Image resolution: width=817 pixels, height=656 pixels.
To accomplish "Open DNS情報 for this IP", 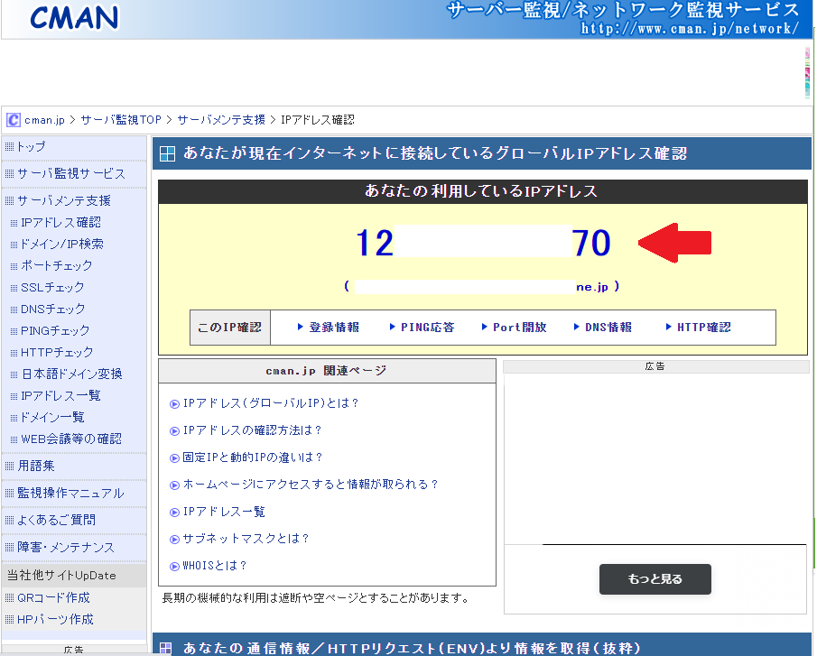I will (608, 328).
